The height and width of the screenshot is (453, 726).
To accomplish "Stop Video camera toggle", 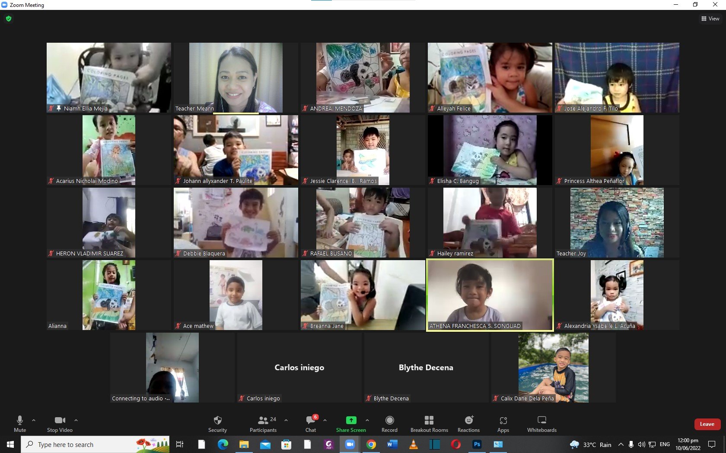I will [60, 424].
